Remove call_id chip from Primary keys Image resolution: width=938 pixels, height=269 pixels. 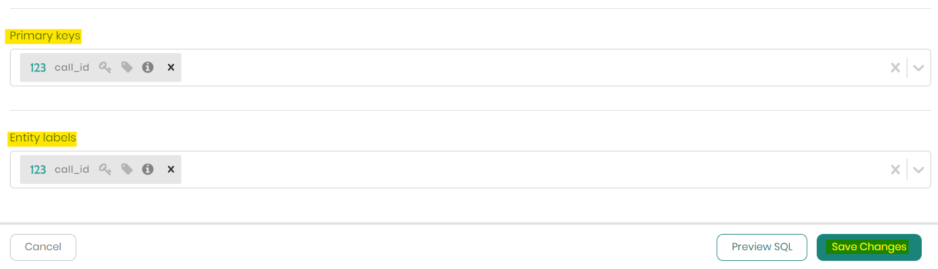click(171, 68)
